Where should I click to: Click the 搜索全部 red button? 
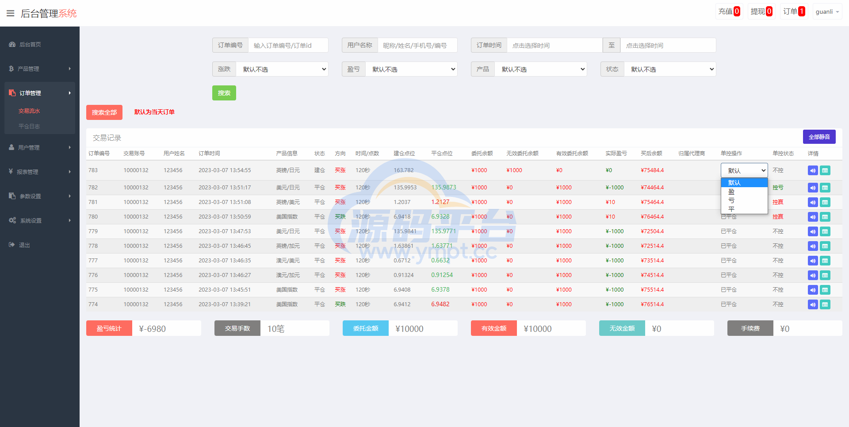tap(104, 112)
